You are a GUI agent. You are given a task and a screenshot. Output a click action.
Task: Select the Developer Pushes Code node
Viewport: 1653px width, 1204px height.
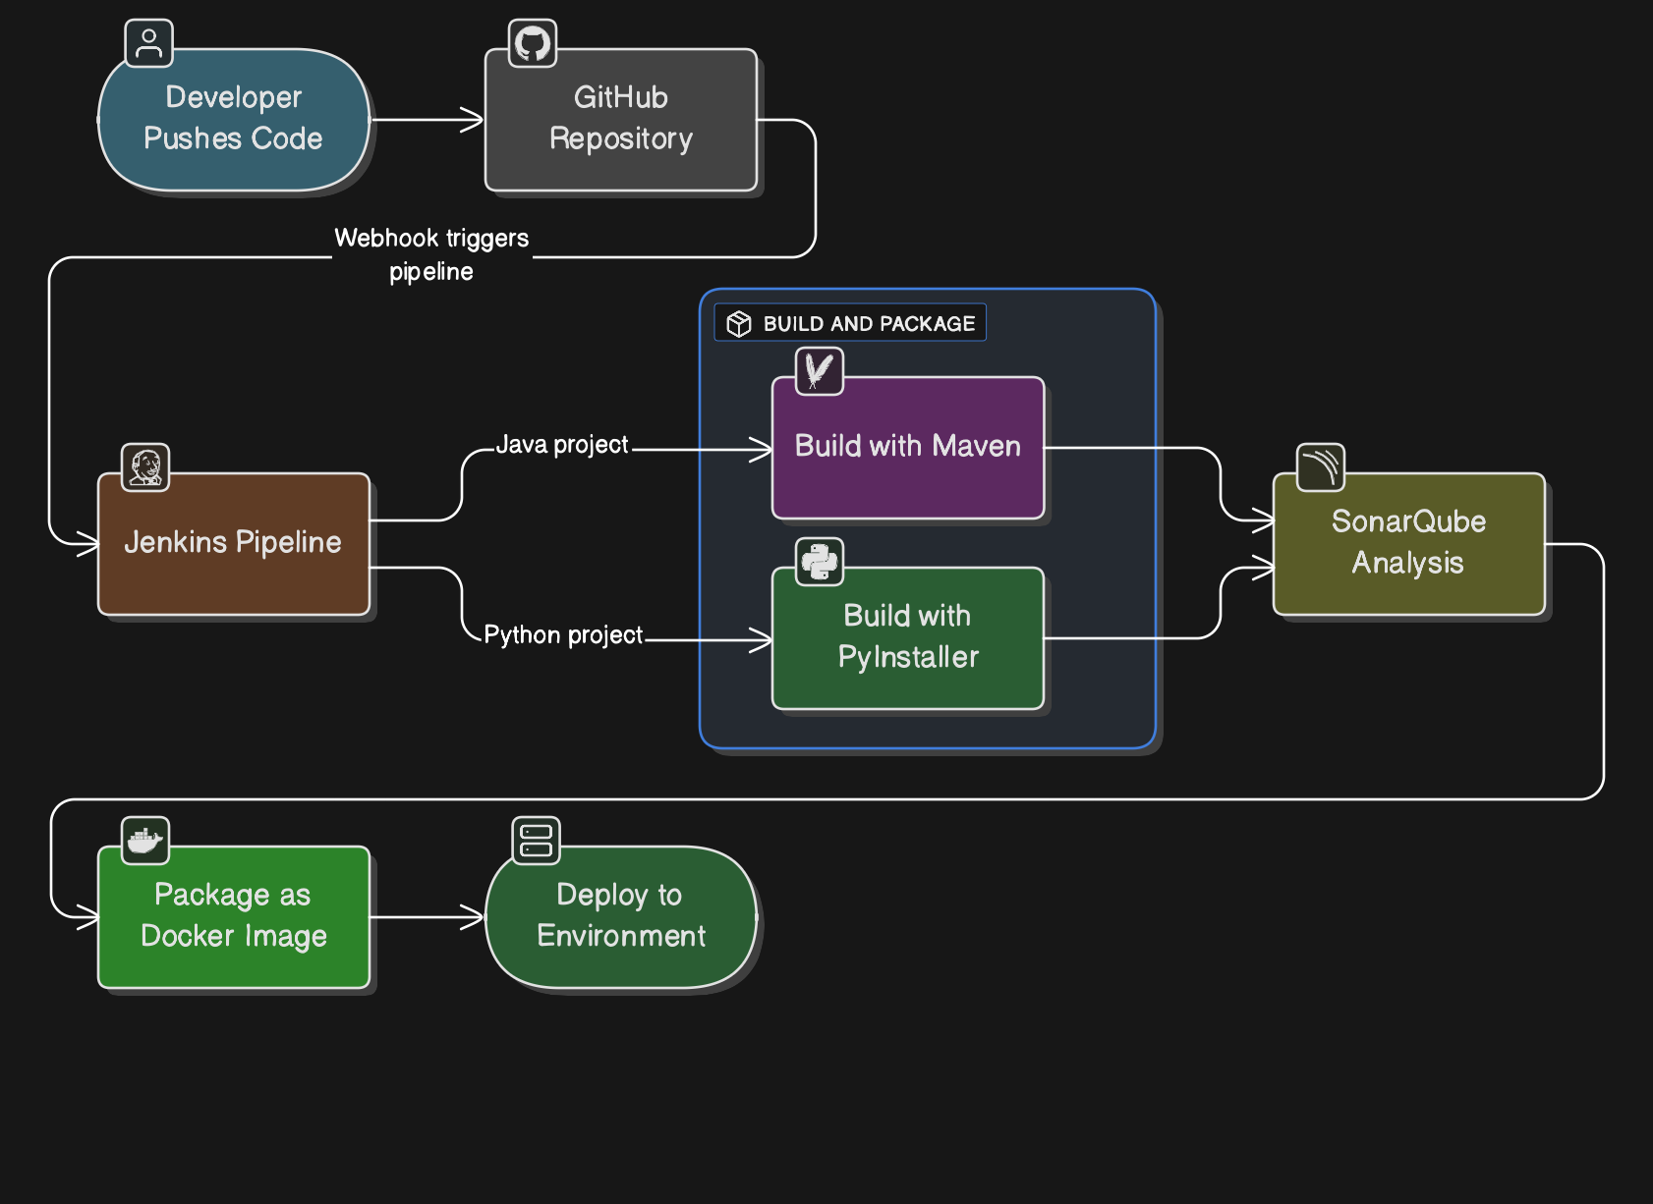pos(234,120)
